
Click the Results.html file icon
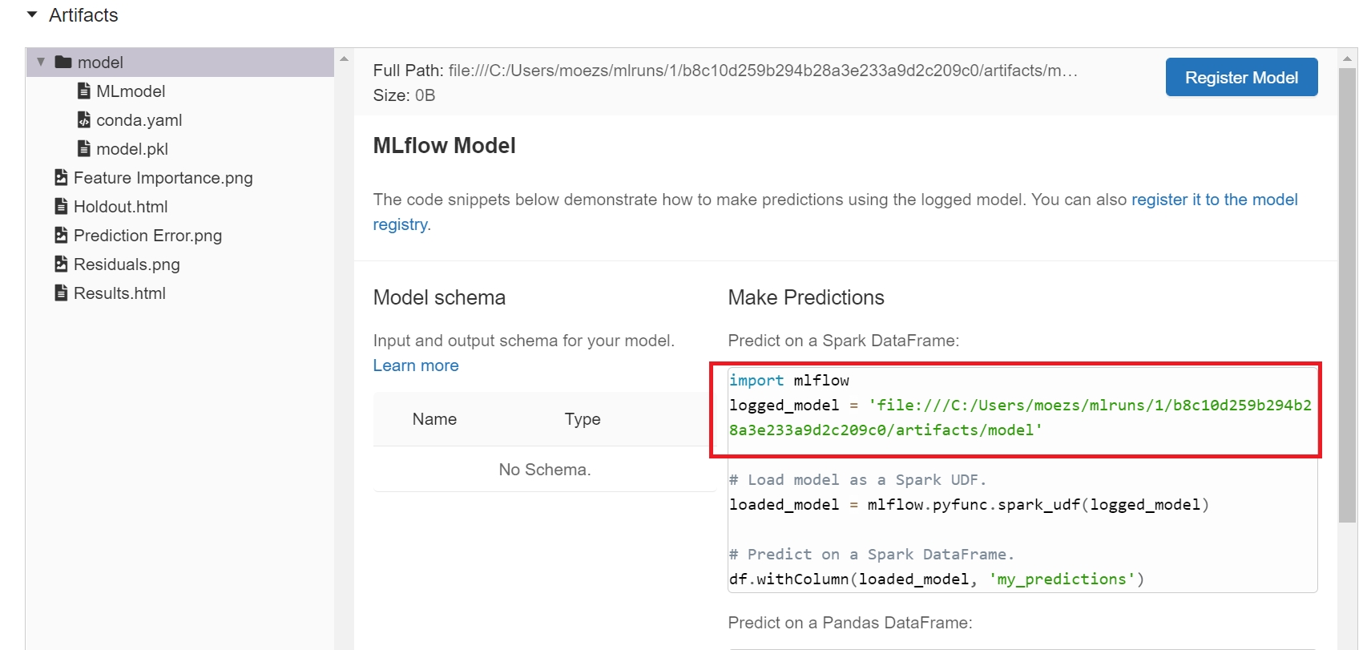click(x=61, y=293)
